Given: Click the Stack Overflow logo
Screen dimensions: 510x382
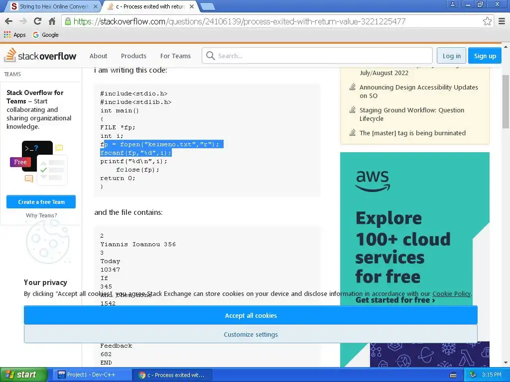Looking at the screenshot, I should click(40, 55).
